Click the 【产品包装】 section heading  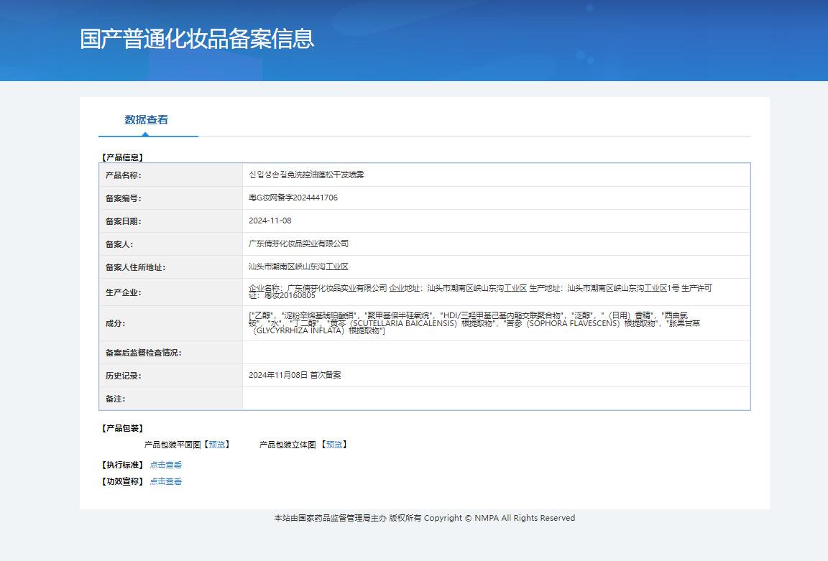click(122, 428)
